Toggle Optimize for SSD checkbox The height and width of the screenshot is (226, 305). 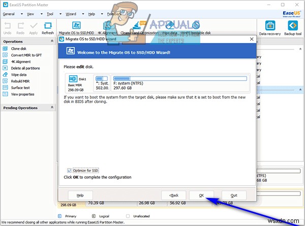click(x=69, y=171)
